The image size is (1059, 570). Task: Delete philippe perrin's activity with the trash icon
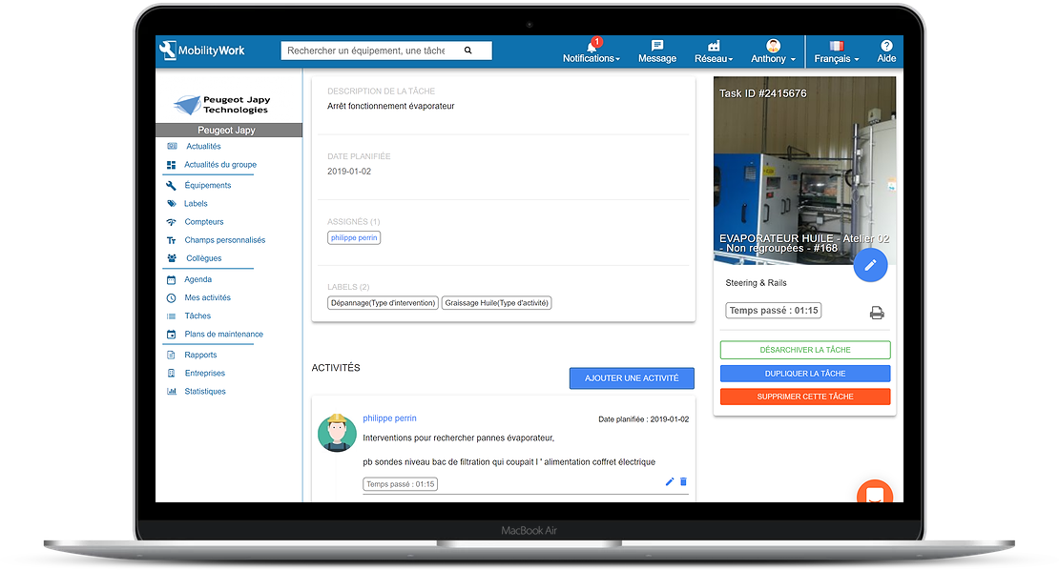click(683, 481)
